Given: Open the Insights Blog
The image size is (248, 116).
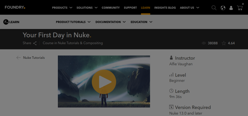Looking at the screenshot, I should (x=165, y=8).
